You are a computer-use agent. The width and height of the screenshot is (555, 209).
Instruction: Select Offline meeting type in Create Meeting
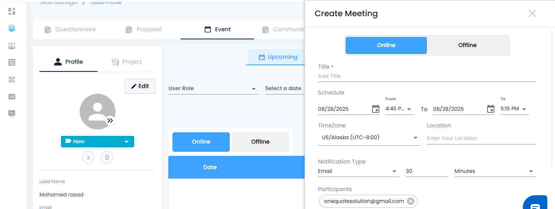click(x=467, y=45)
